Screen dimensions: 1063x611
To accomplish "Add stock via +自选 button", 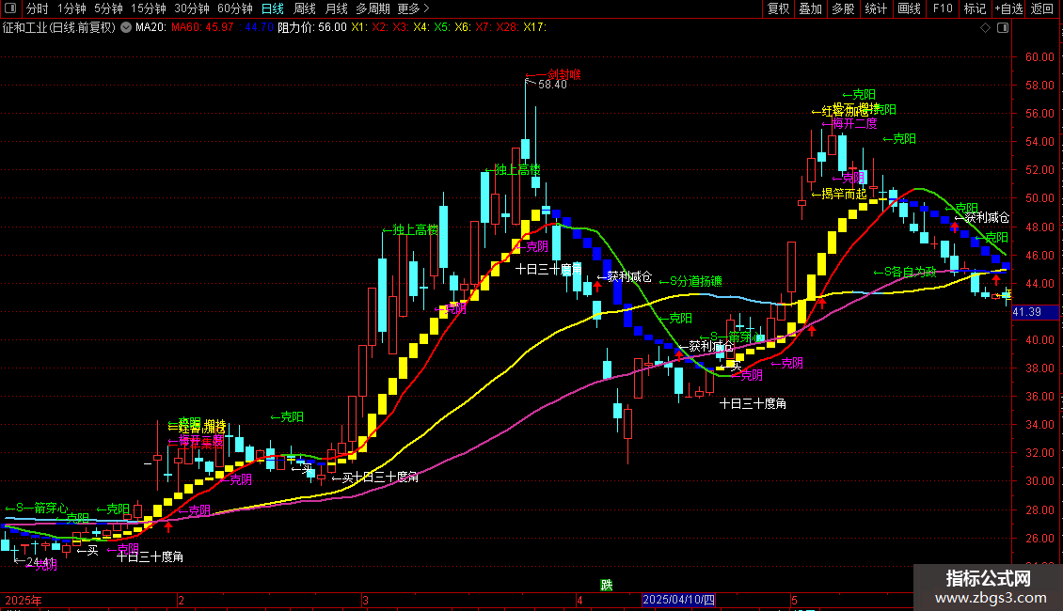I will pos(1008,8).
